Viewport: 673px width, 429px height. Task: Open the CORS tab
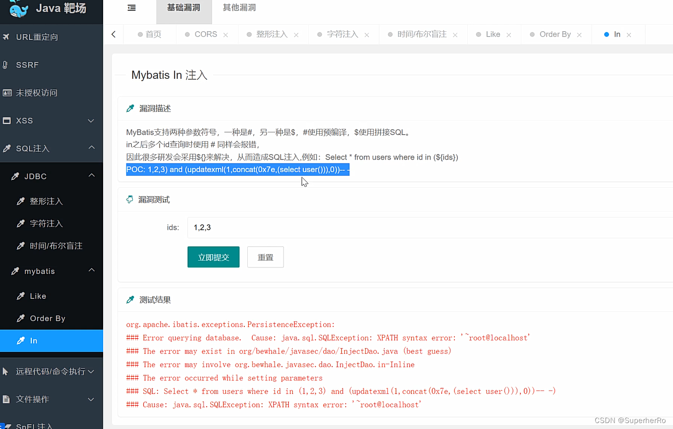[x=206, y=34]
